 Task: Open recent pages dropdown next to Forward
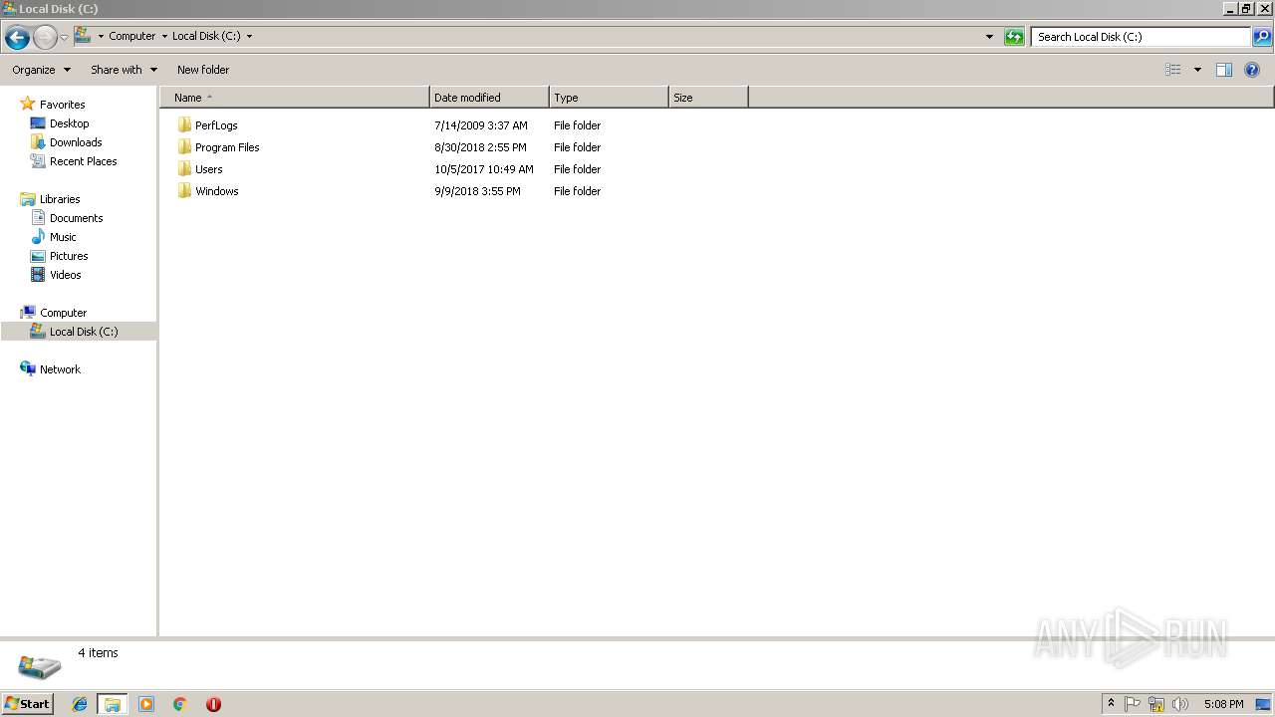(x=64, y=38)
